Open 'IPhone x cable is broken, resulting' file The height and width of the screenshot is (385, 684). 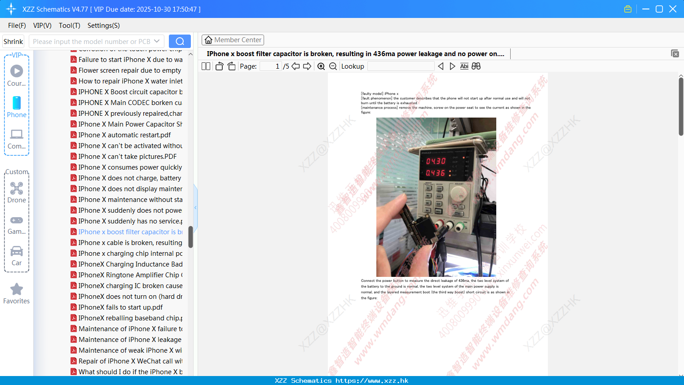pos(127,243)
